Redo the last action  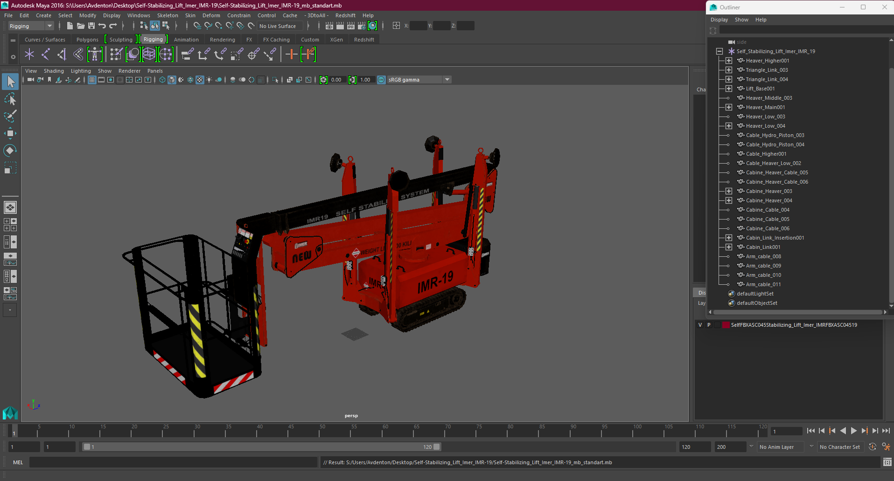(x=113, y=26)
